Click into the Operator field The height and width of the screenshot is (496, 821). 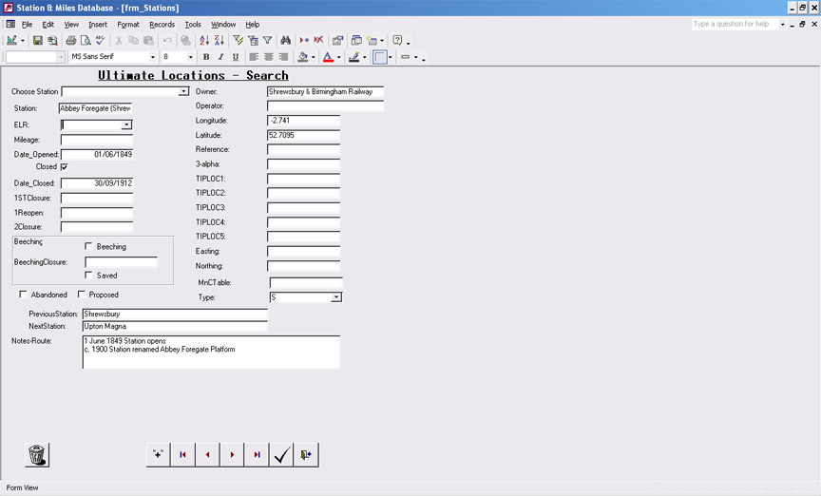(325, 105)
